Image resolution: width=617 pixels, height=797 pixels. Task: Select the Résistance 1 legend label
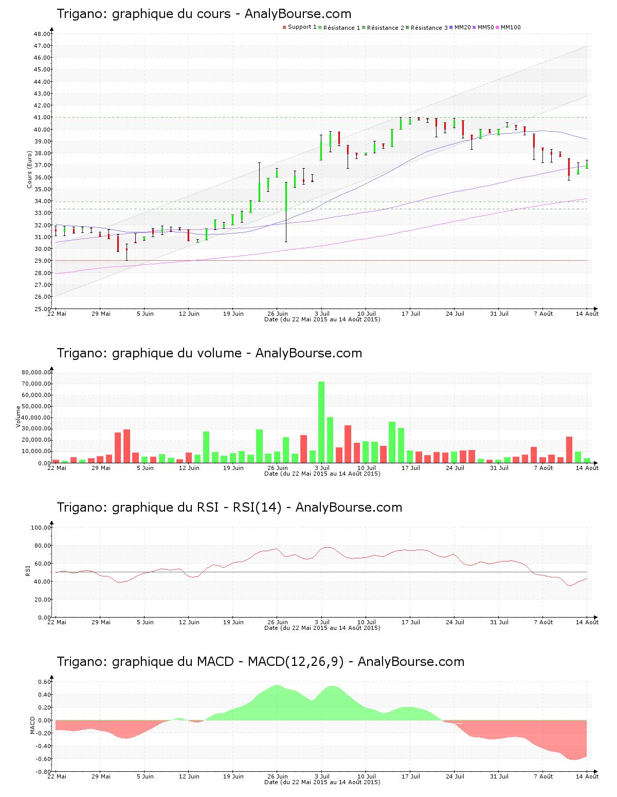[x=342, y=28]
